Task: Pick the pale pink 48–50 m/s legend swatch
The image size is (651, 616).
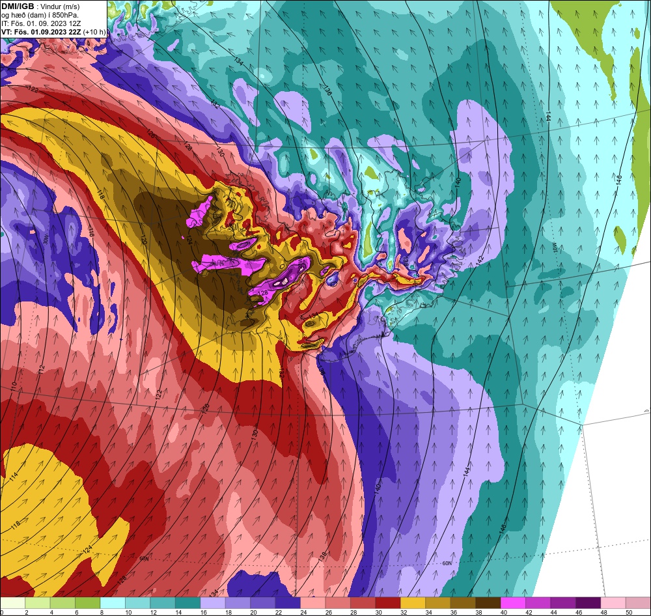Action: 613,603
